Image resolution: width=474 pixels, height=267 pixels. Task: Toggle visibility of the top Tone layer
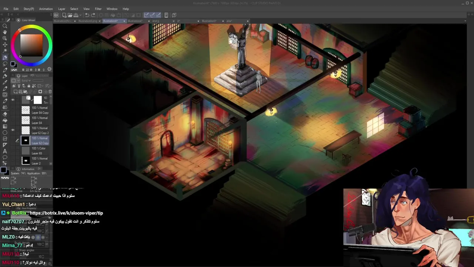(13, 100)
